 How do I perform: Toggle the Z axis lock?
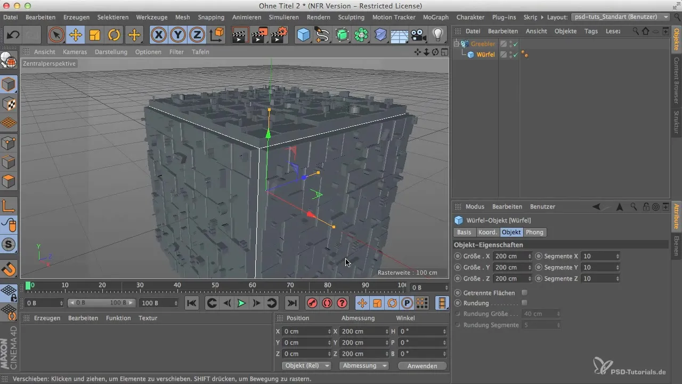[197, 35]
